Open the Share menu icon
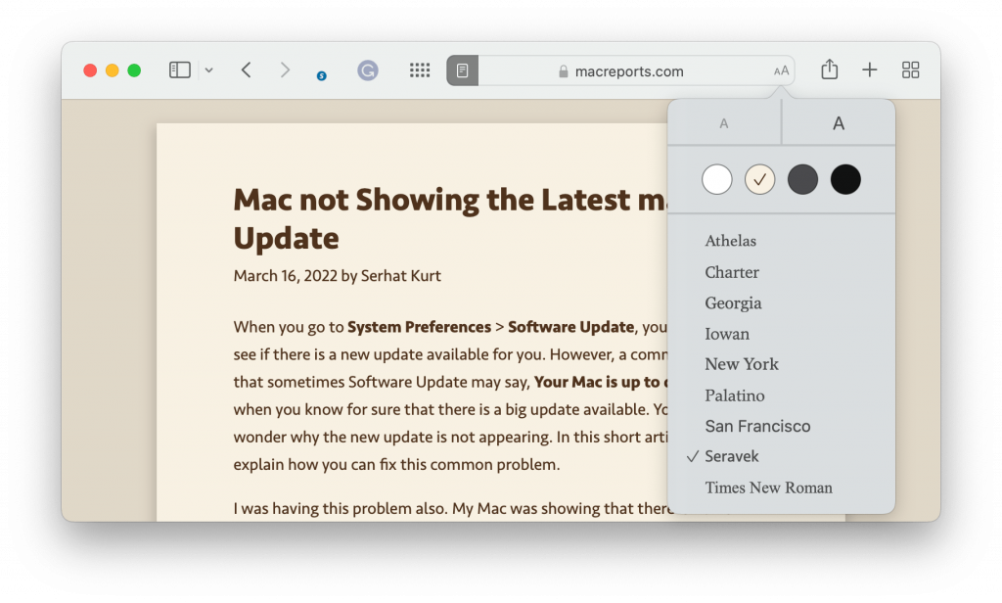Image resolution: width=1002 pixels, height=603 pixels. coord(829,70)
